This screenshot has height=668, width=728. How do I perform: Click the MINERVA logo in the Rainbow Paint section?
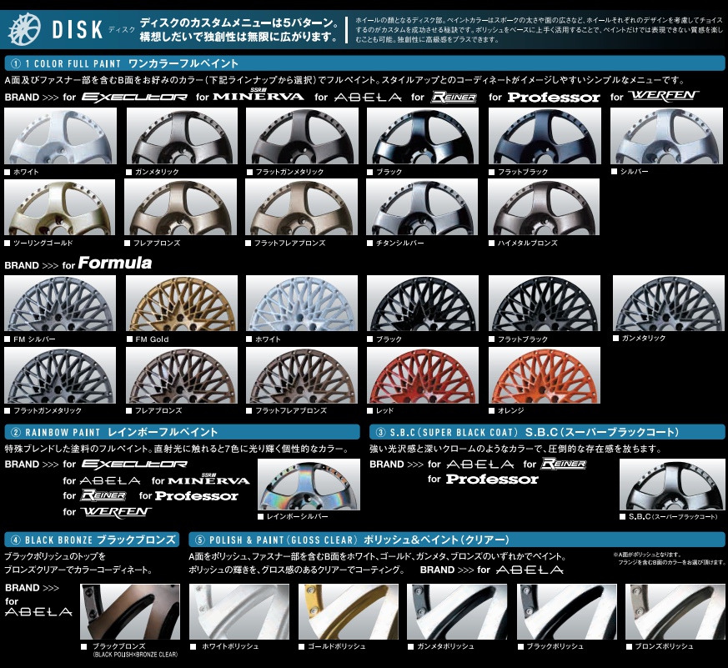click(x=208, y=479)
